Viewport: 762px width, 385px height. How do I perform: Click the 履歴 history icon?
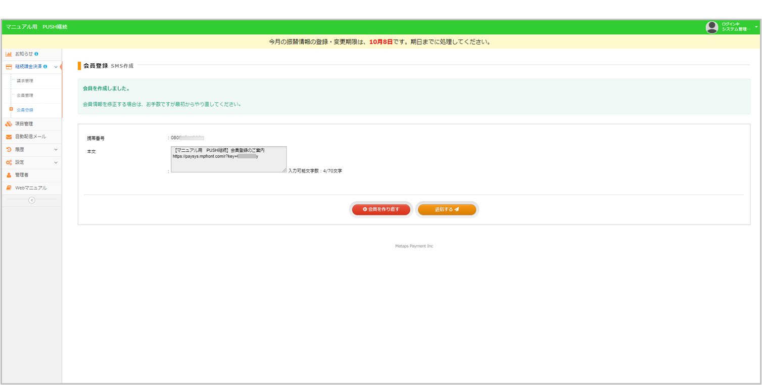pos(9,150)
